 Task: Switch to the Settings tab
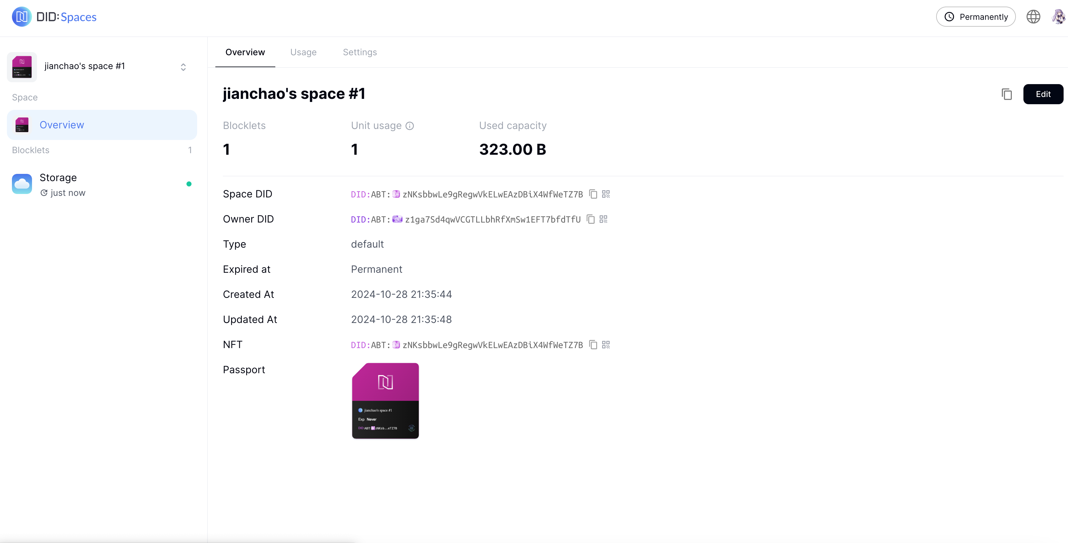[359, 52]
